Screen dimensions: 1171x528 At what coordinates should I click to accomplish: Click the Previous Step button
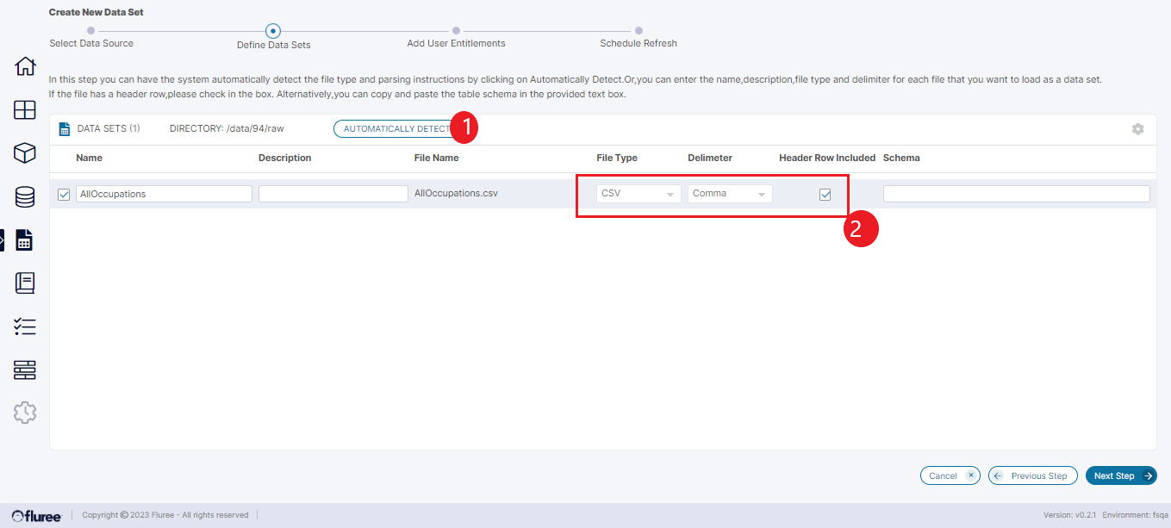coord(1032,475)
